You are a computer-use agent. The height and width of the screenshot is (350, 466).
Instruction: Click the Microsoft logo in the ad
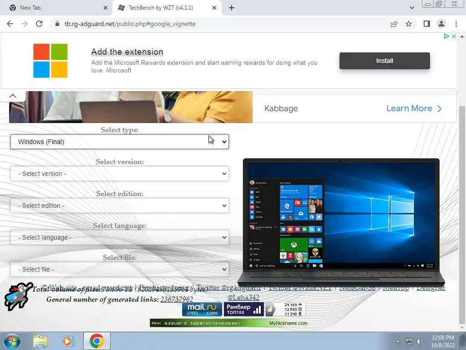click(50, 61)
